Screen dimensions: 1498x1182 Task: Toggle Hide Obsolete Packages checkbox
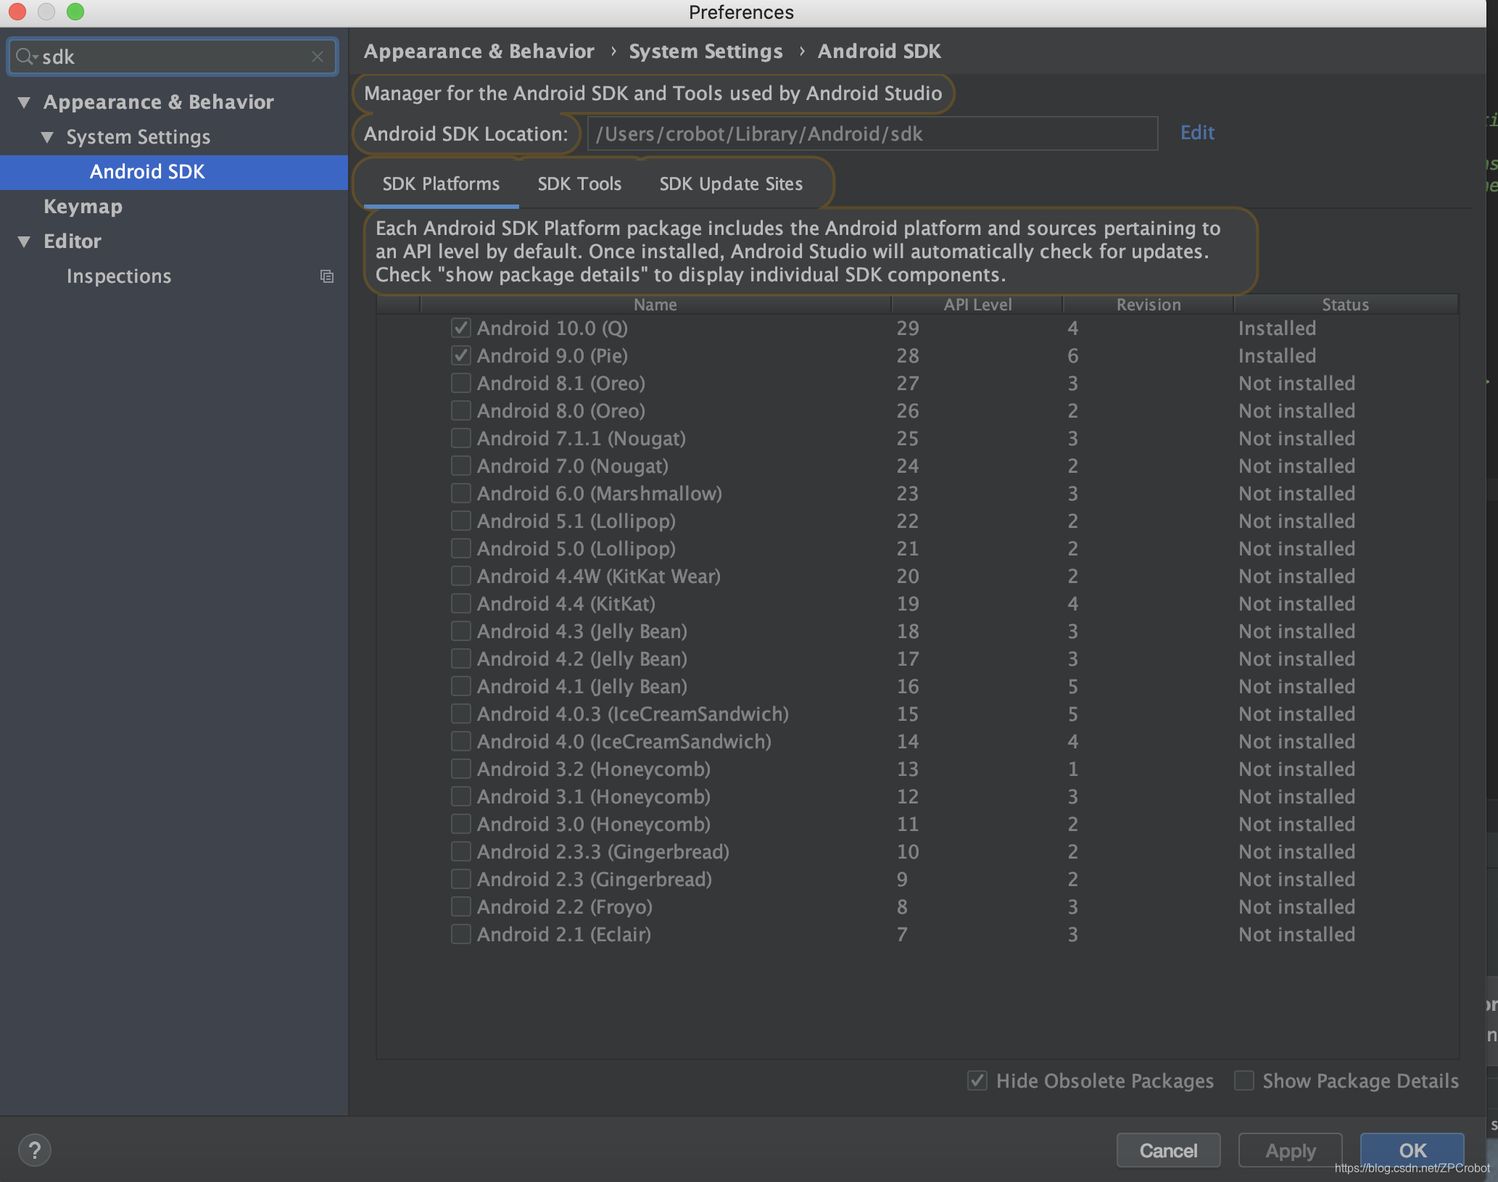coord(977,1080)
